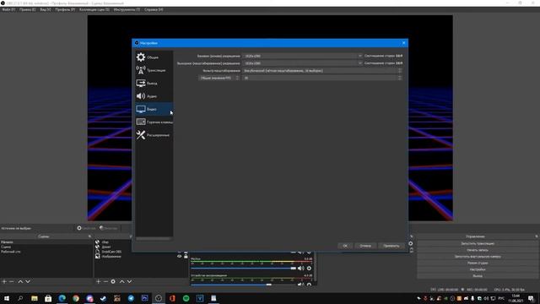Open the Edit menu in OBS
Image resolution: width=540 pixels, height=304 pixels.
point(28,9)
